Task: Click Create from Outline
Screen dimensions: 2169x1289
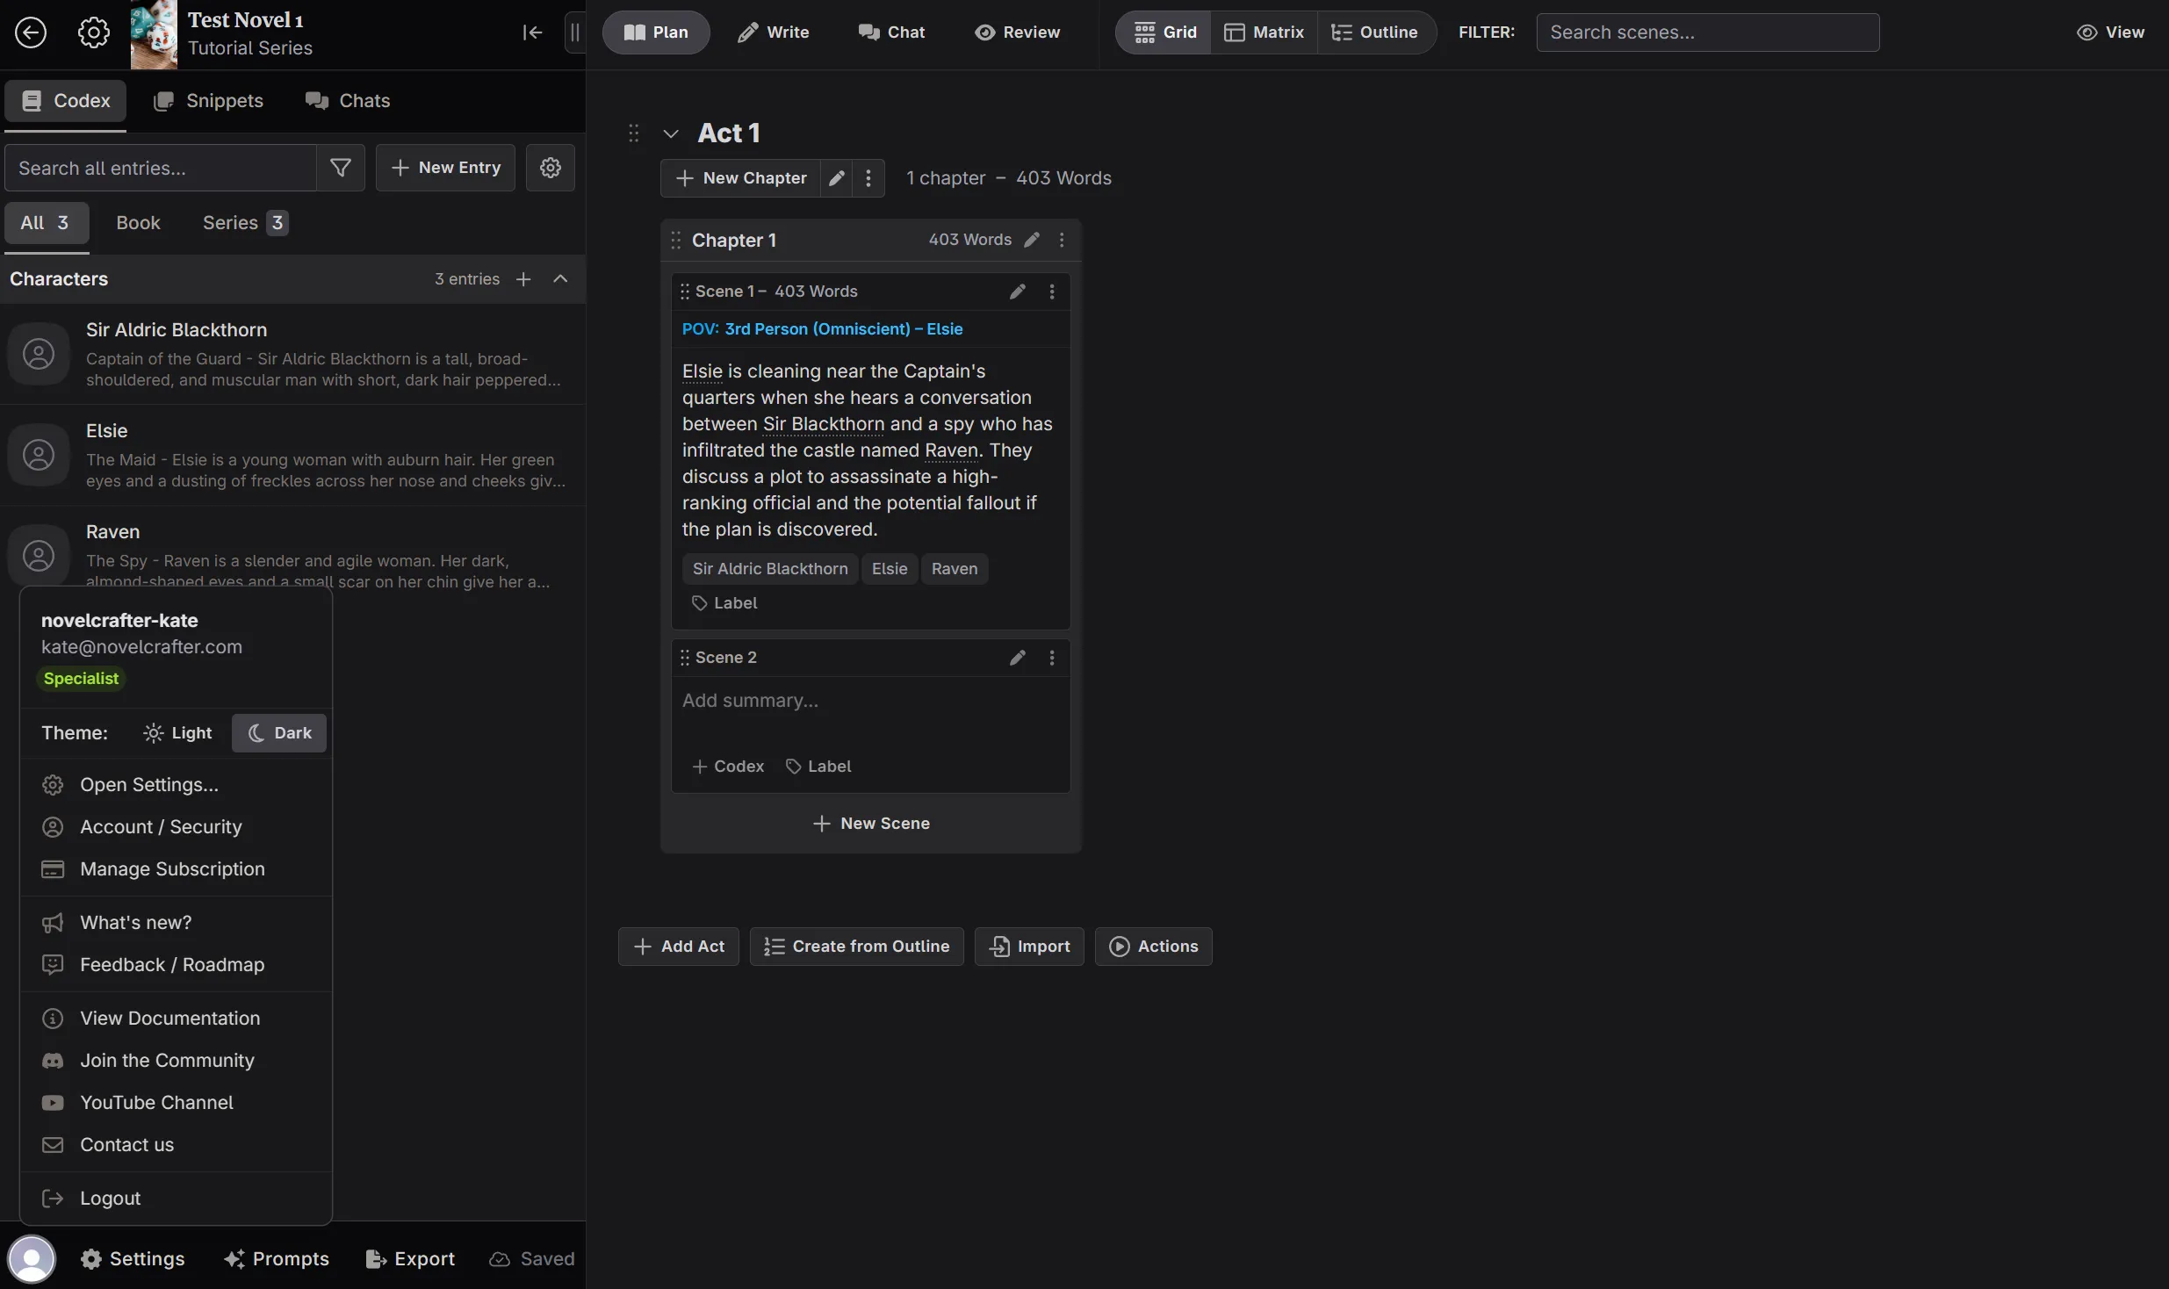Action: [x=856, y=947]
